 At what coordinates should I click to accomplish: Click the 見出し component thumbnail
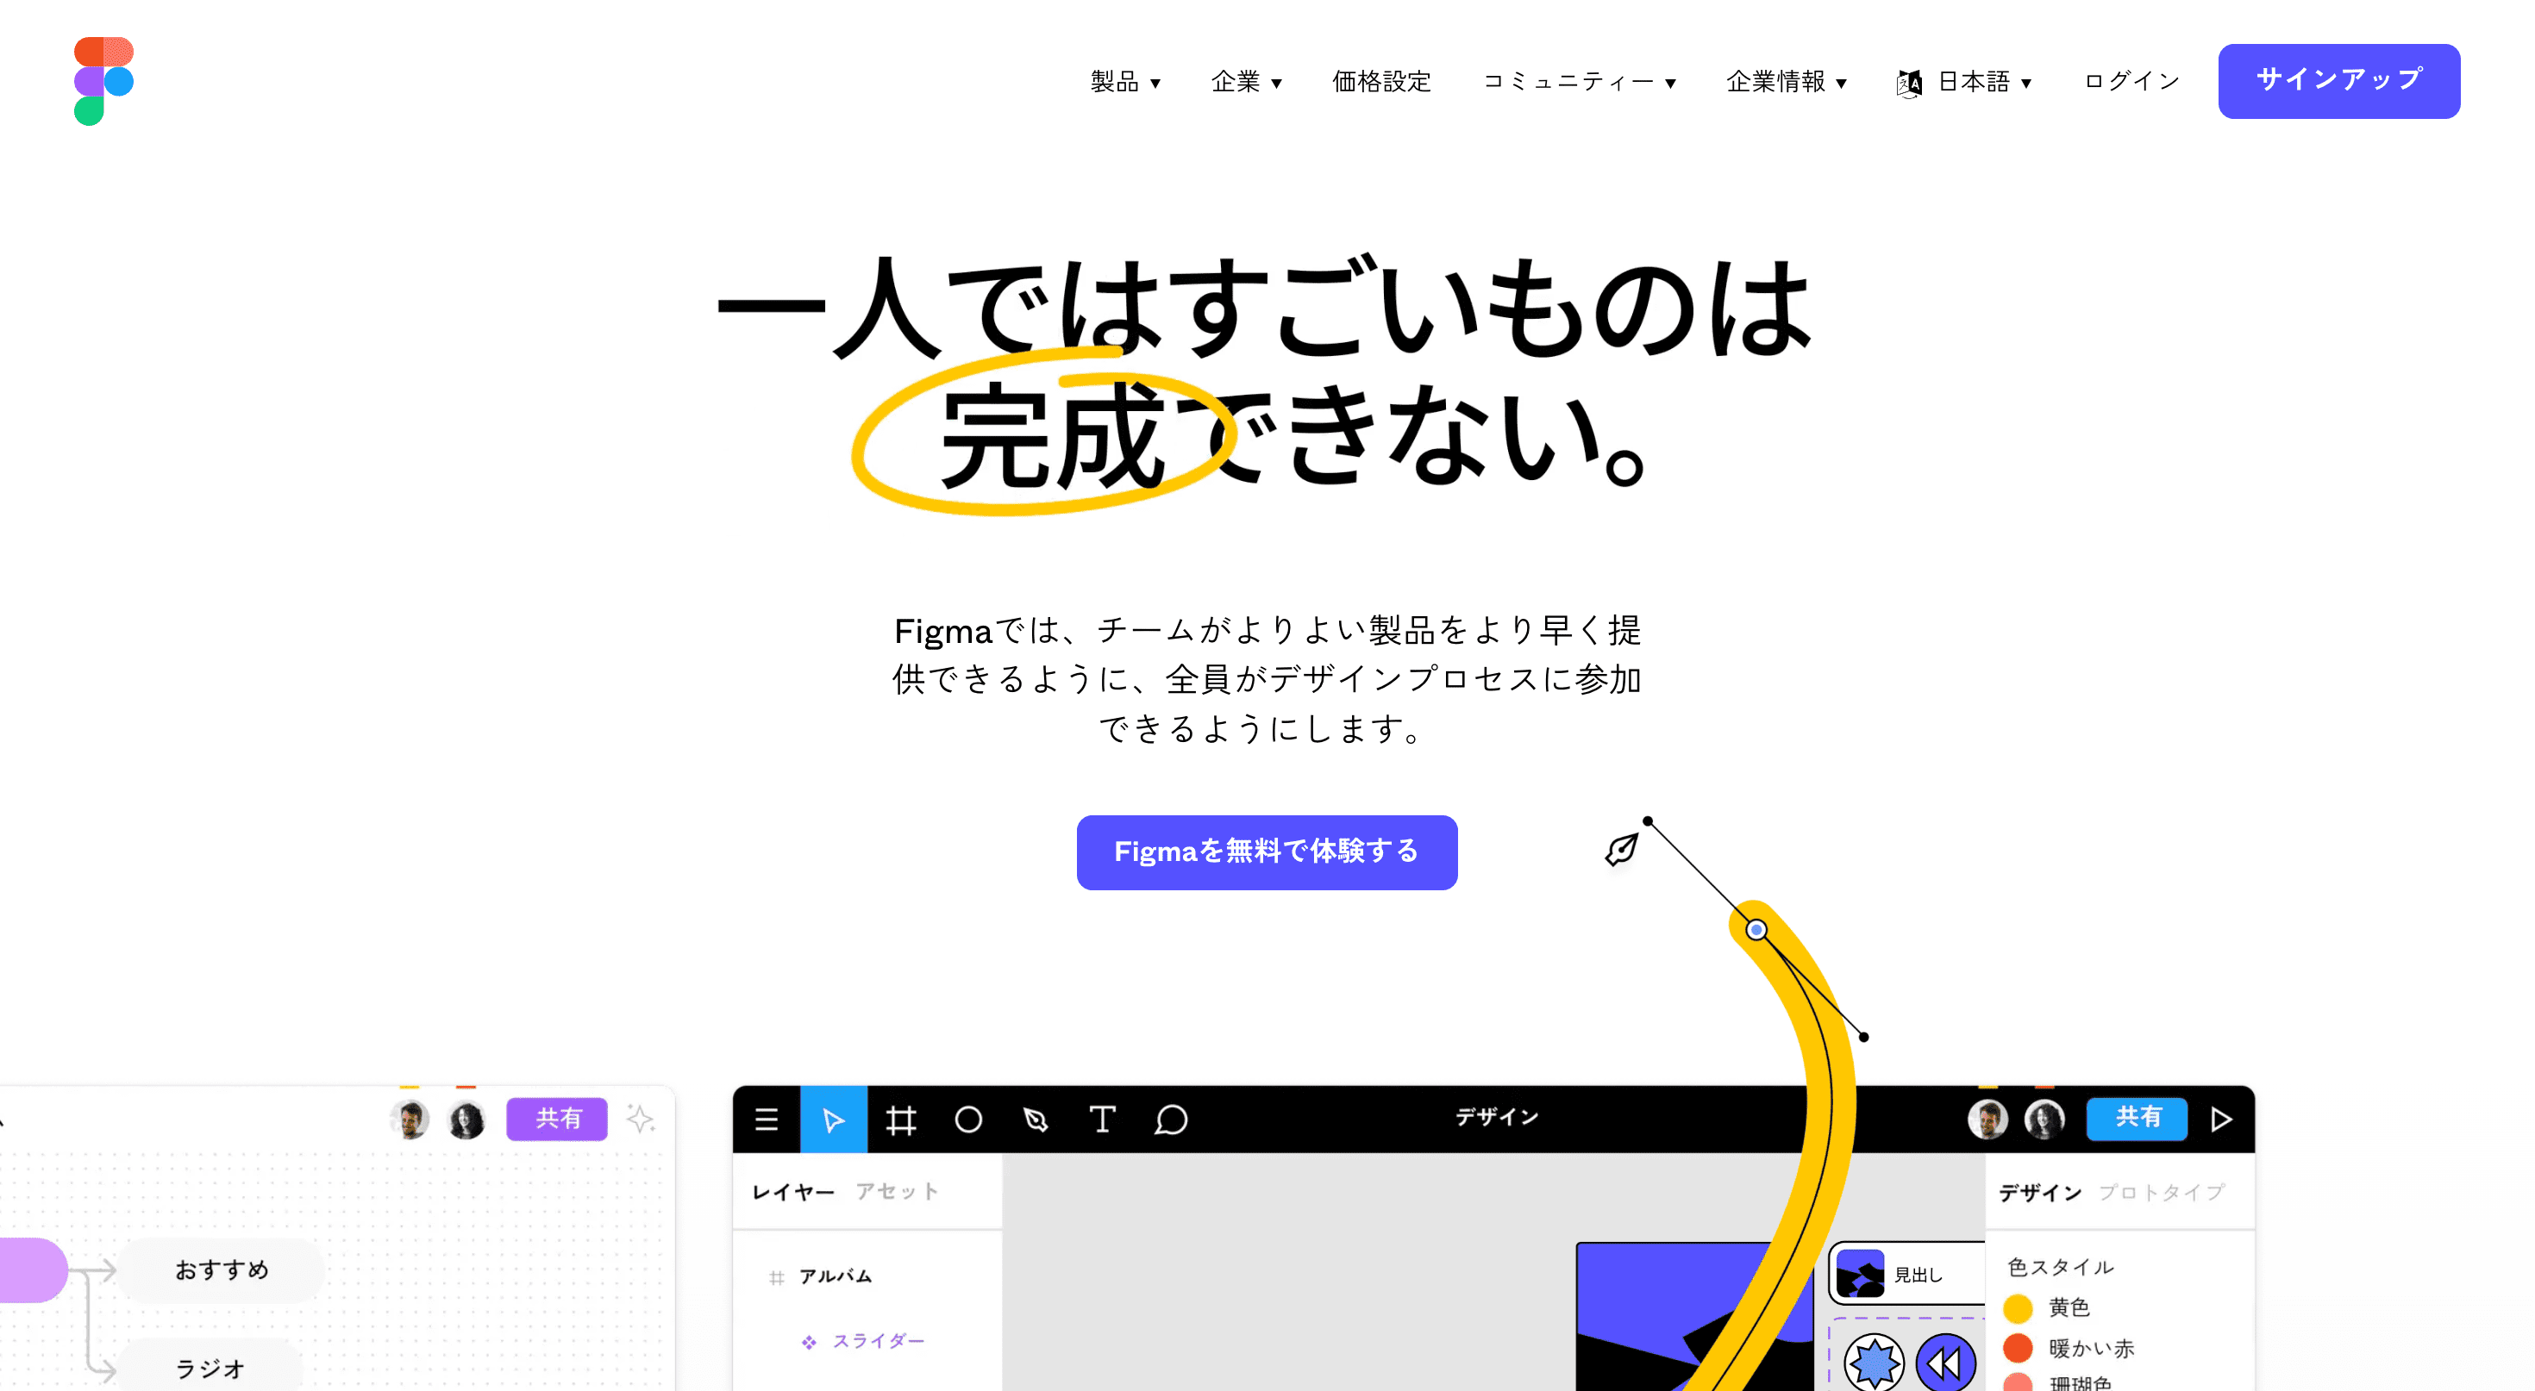[x=1860, y=1274]
